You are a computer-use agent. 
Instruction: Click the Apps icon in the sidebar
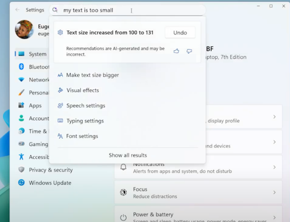pyautogui.click(x=22, y=105)
